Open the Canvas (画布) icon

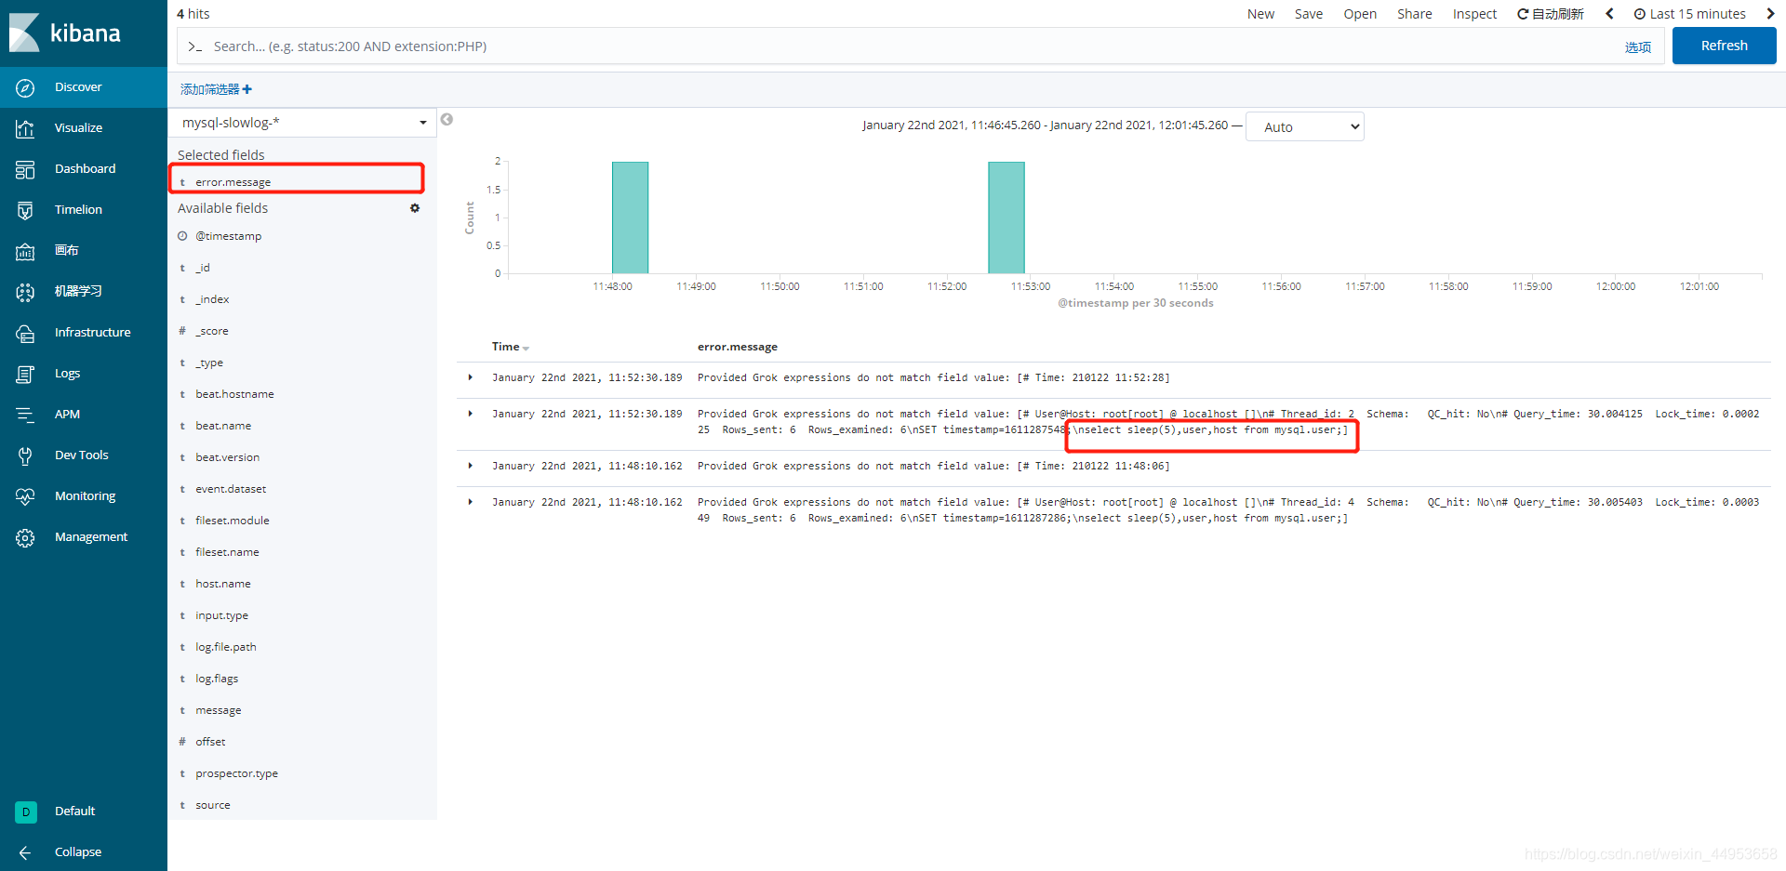pos(25,251)
